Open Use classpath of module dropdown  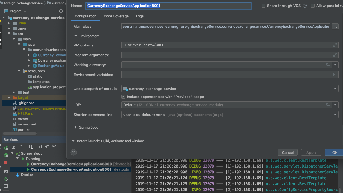pyautogui.click(x=335, y=89)
